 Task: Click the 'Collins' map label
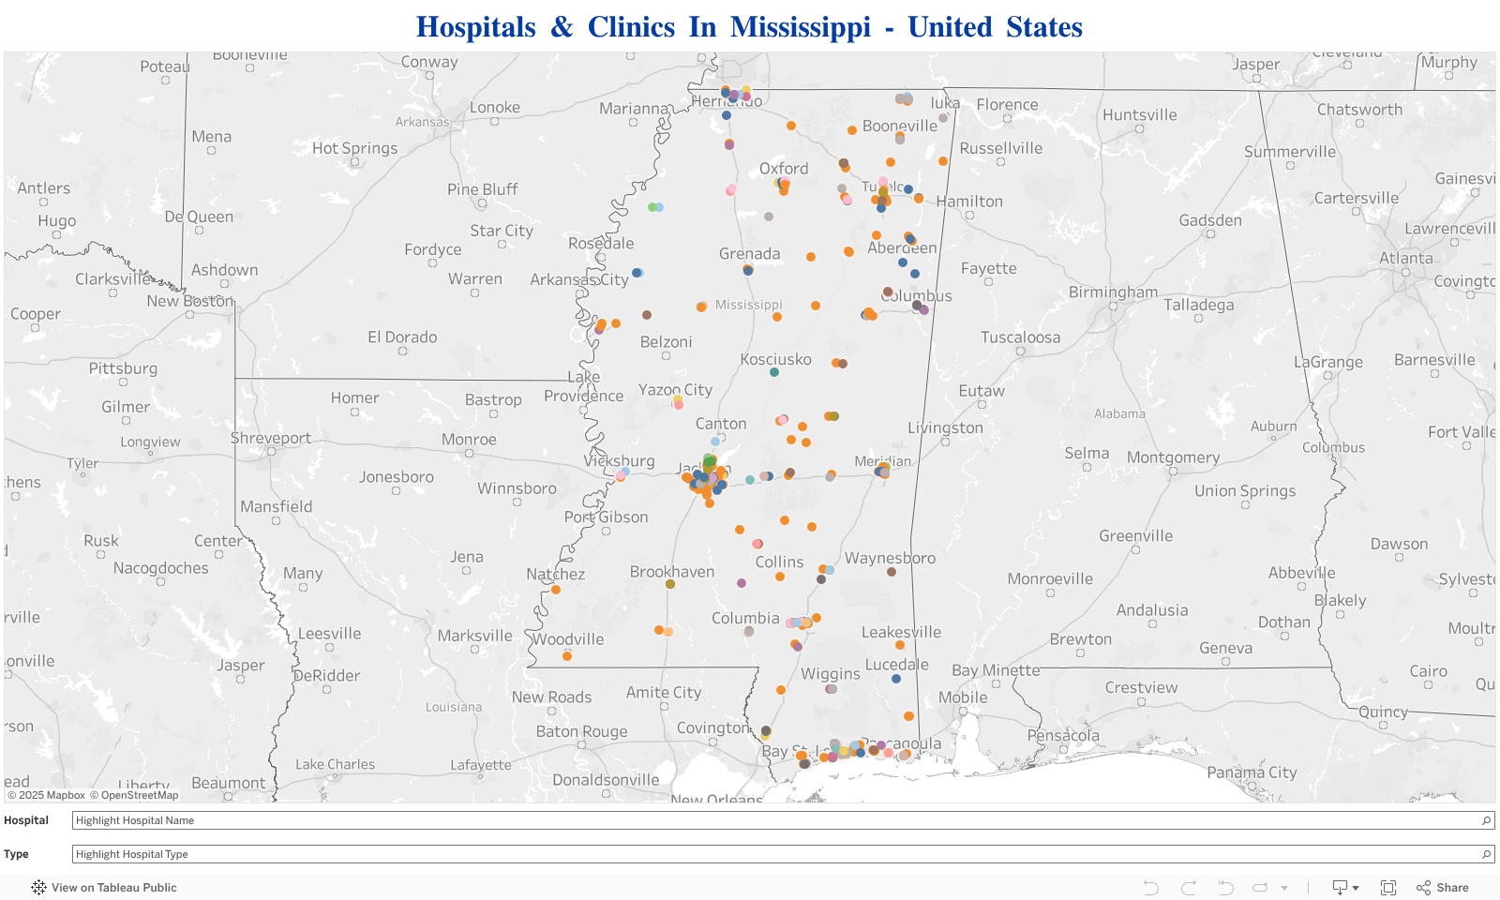(x=780, y=562)
